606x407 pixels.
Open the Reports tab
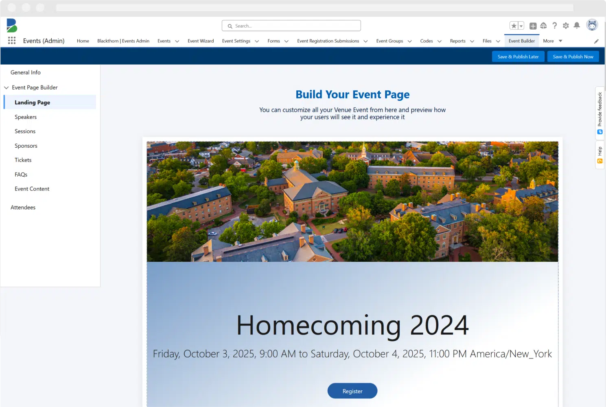point(457,41)
